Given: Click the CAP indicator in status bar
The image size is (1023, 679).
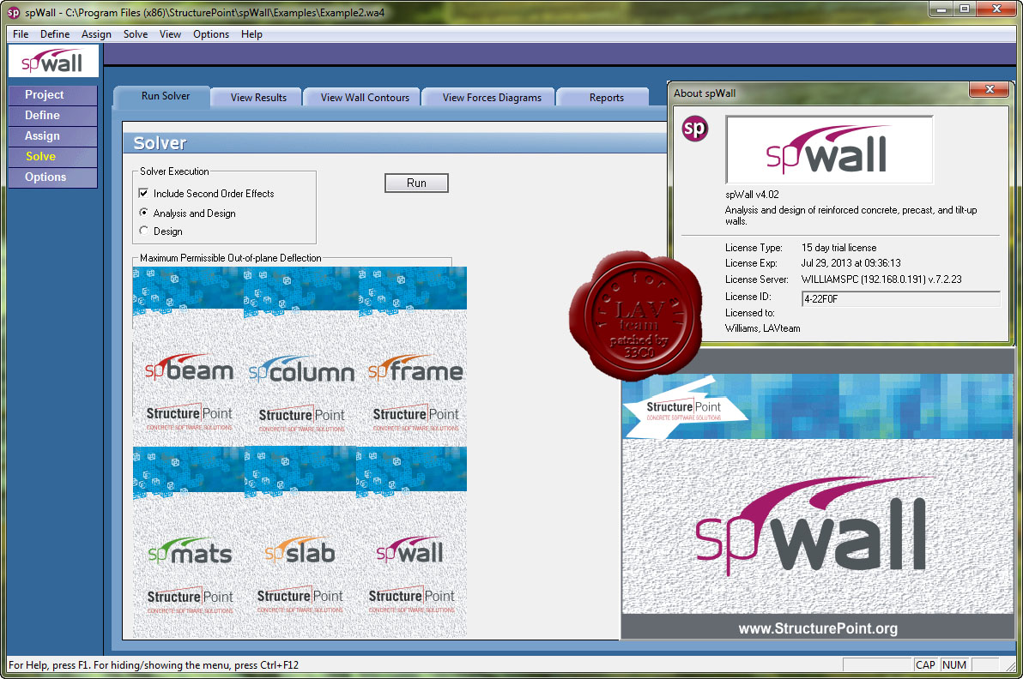Looking at the screenshot, I should pos(925,664).
